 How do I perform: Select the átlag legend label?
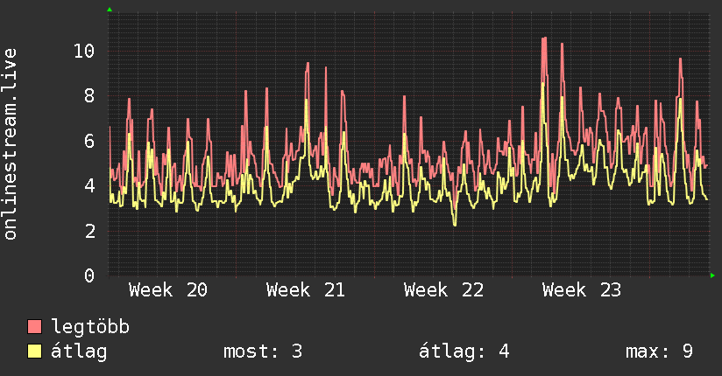click(79, 352)
